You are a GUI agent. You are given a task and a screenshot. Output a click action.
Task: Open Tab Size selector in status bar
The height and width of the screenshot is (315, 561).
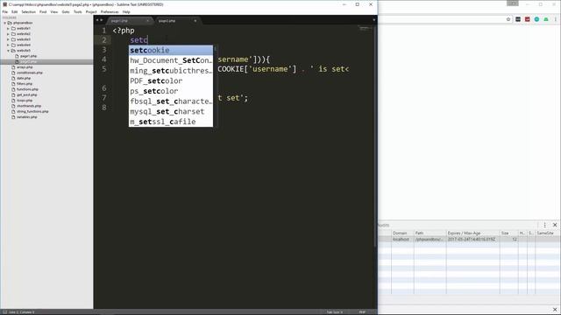334,311
